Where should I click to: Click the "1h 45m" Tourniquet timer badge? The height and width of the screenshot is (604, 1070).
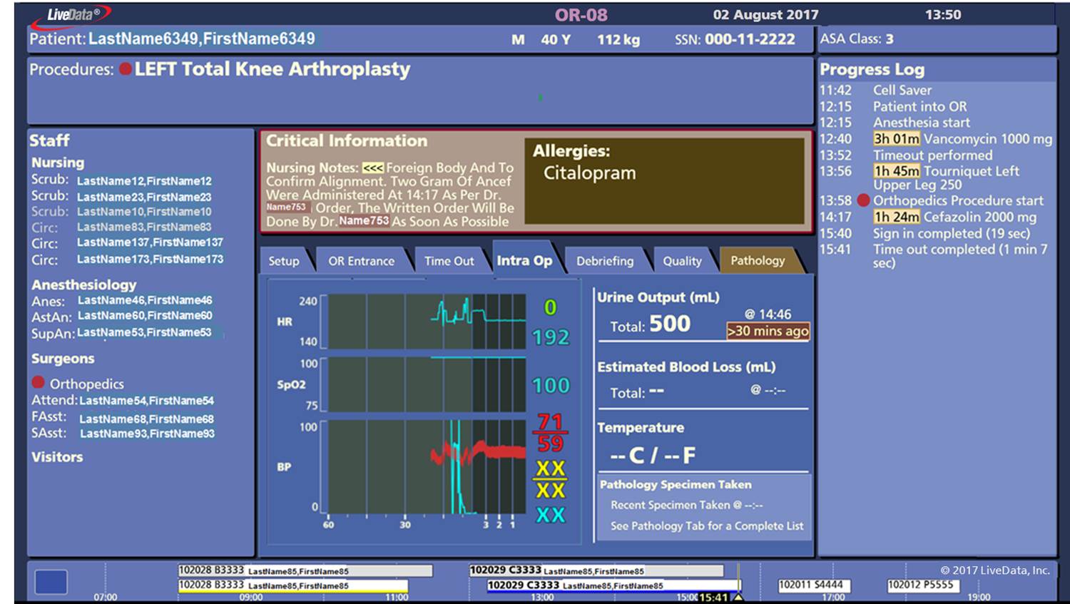pos(896,171)
